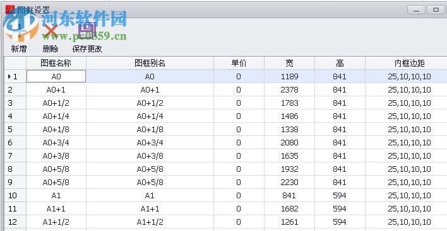This screenshot has width=447, height=231.
Task: Click height value 594 in row 12
Action: tap(340, 222)
